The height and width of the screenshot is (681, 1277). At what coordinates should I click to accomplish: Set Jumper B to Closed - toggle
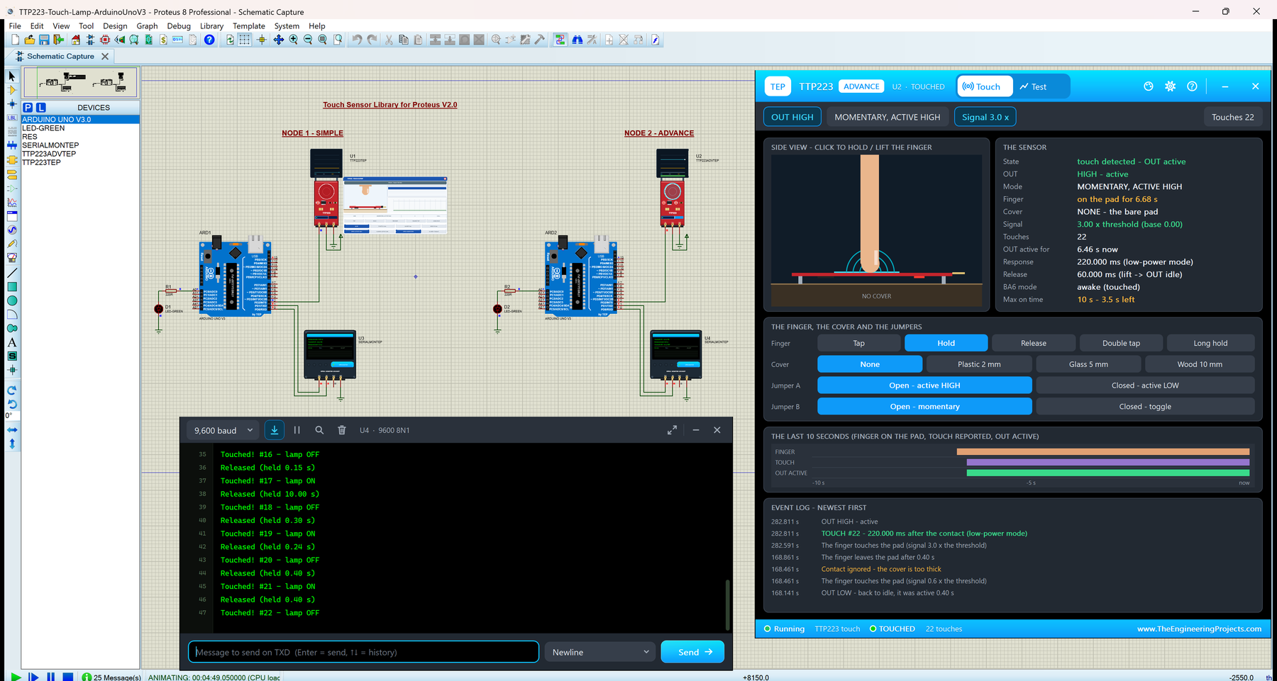[x=1145, y=407]
